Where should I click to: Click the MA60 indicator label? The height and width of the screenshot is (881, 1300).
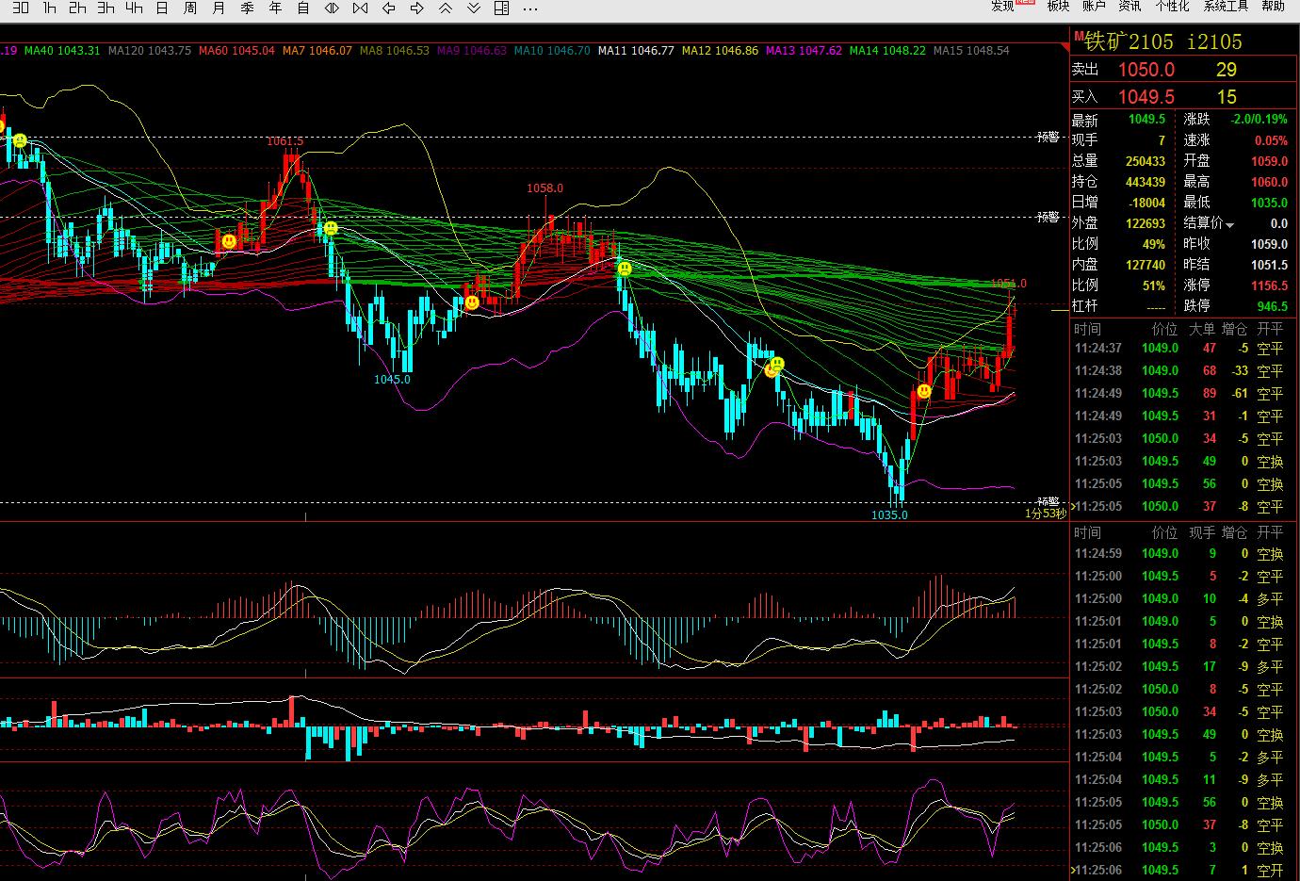tap(236, 51)
